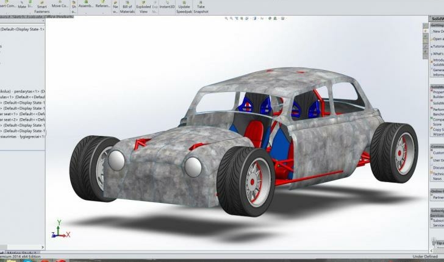Create an Exploded View
Screen dimensions: 444x262
(143, 7)
